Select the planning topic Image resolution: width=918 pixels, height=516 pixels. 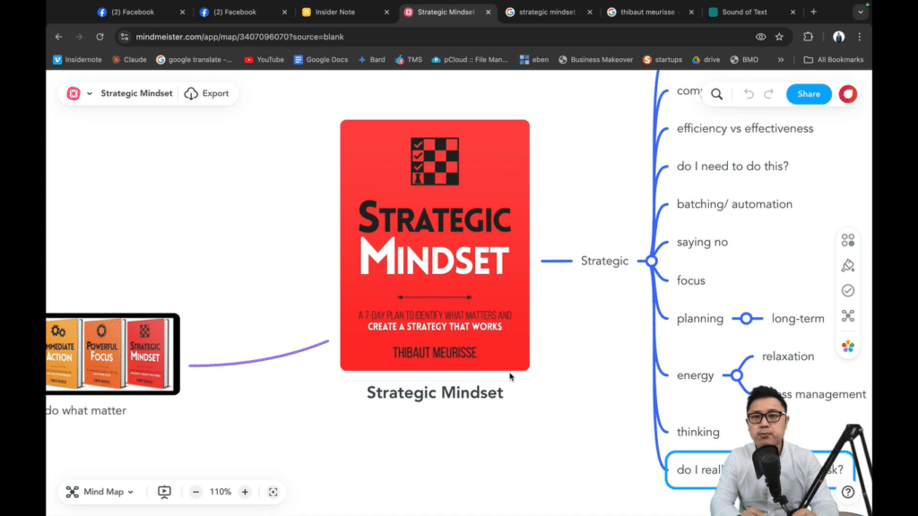[x=699, y=319]
